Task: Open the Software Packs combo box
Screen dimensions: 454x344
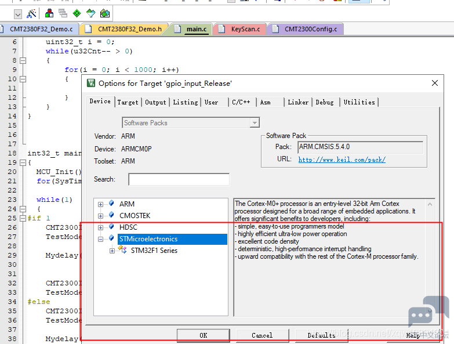Action: pos(191,123)
